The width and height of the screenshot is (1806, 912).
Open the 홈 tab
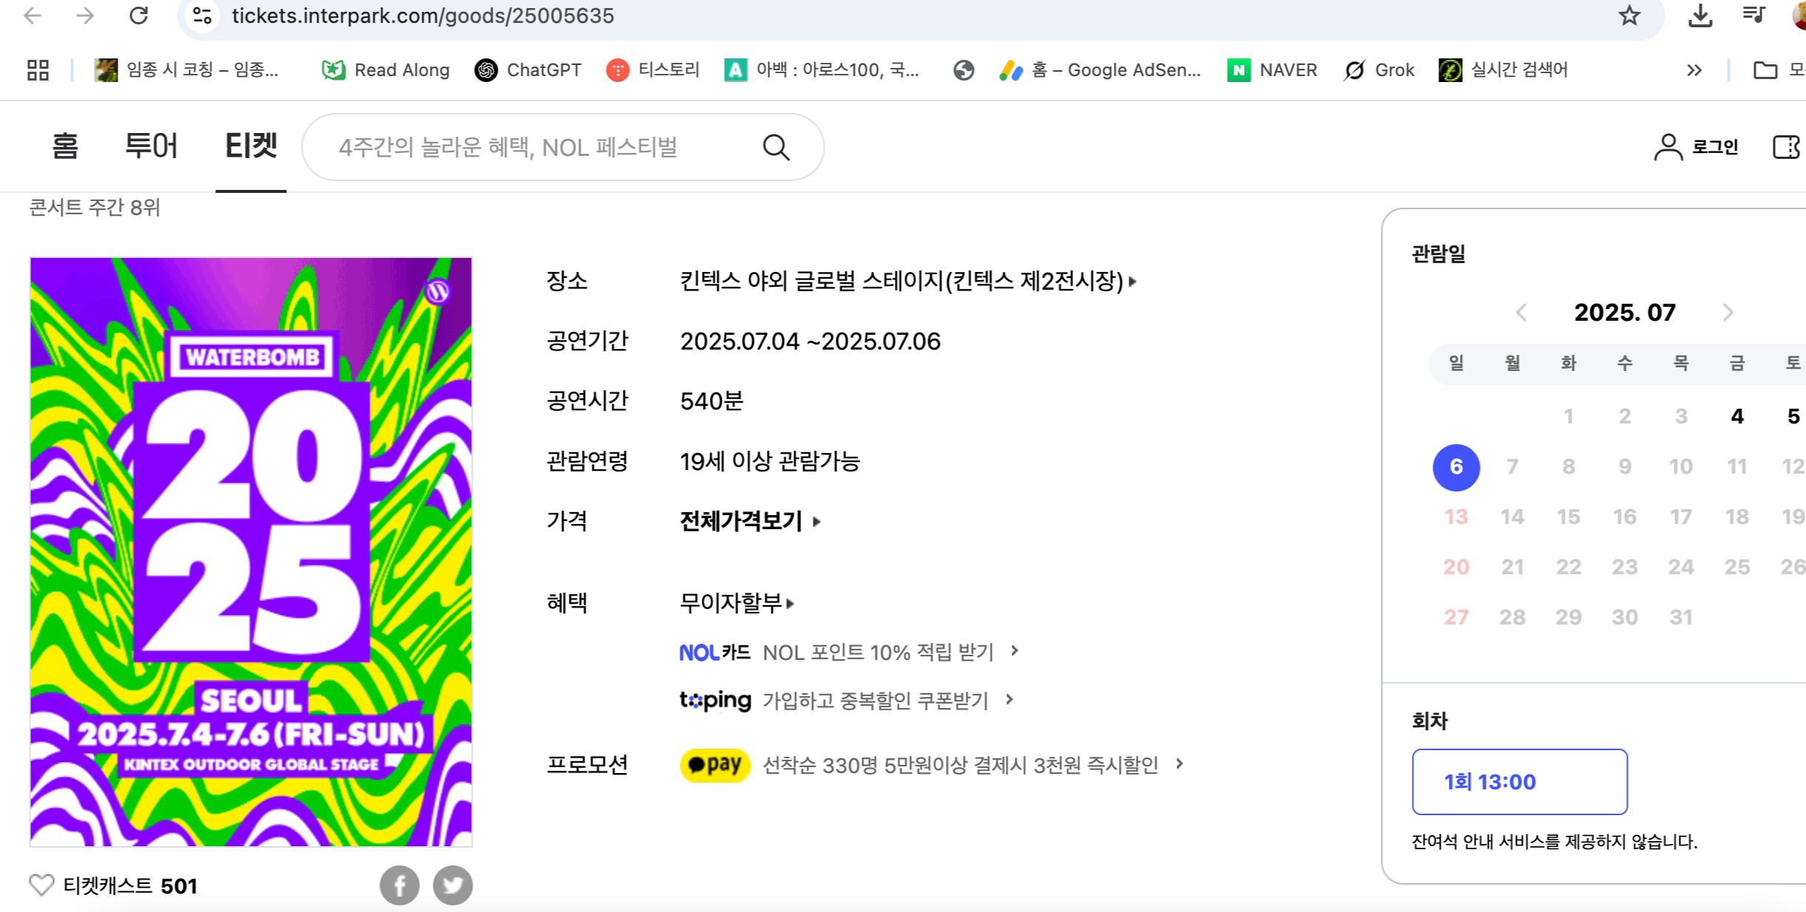(x=65, y=146)
